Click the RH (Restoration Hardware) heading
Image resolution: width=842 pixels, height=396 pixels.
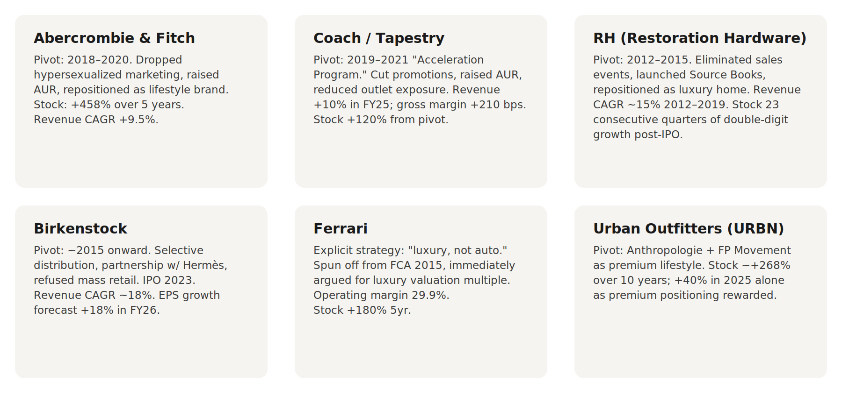click(x=700, y=38)
